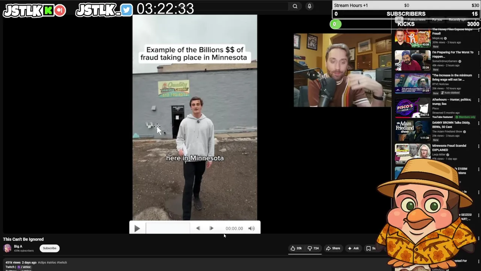Open options menu for Afterhours video
The width and height of the screenshot is (481, 271).
(x=478, y=100)
